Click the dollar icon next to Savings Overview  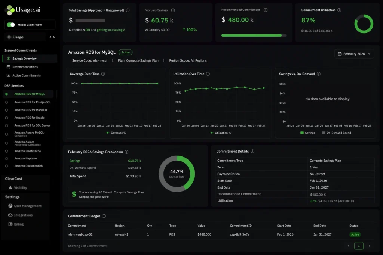pyautogui.click(x=9, y=59)
